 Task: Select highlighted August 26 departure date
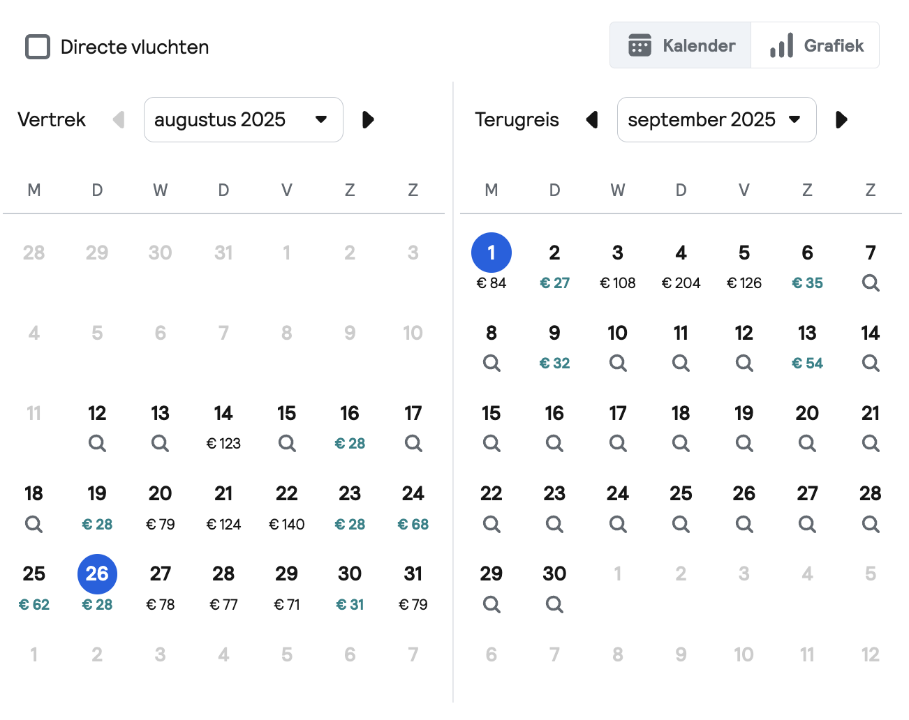click(97, 574)
